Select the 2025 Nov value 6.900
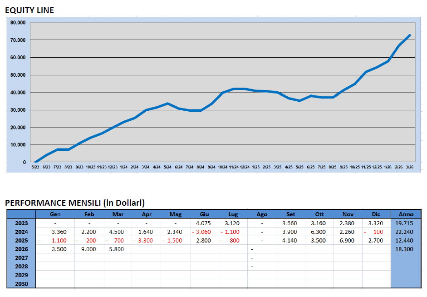This screenshot has width=427, height=297. point(349,241)
